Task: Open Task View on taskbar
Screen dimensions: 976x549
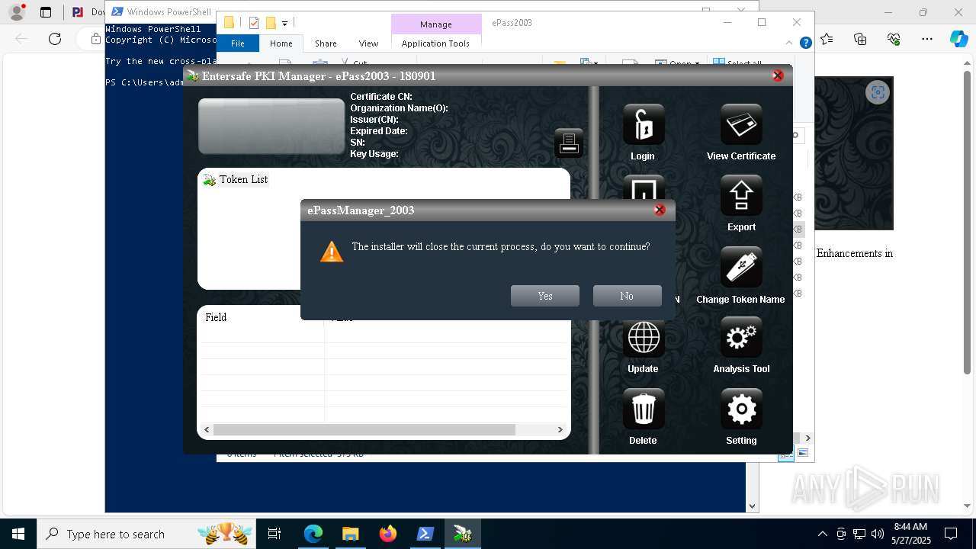Action: pos(274,534)
